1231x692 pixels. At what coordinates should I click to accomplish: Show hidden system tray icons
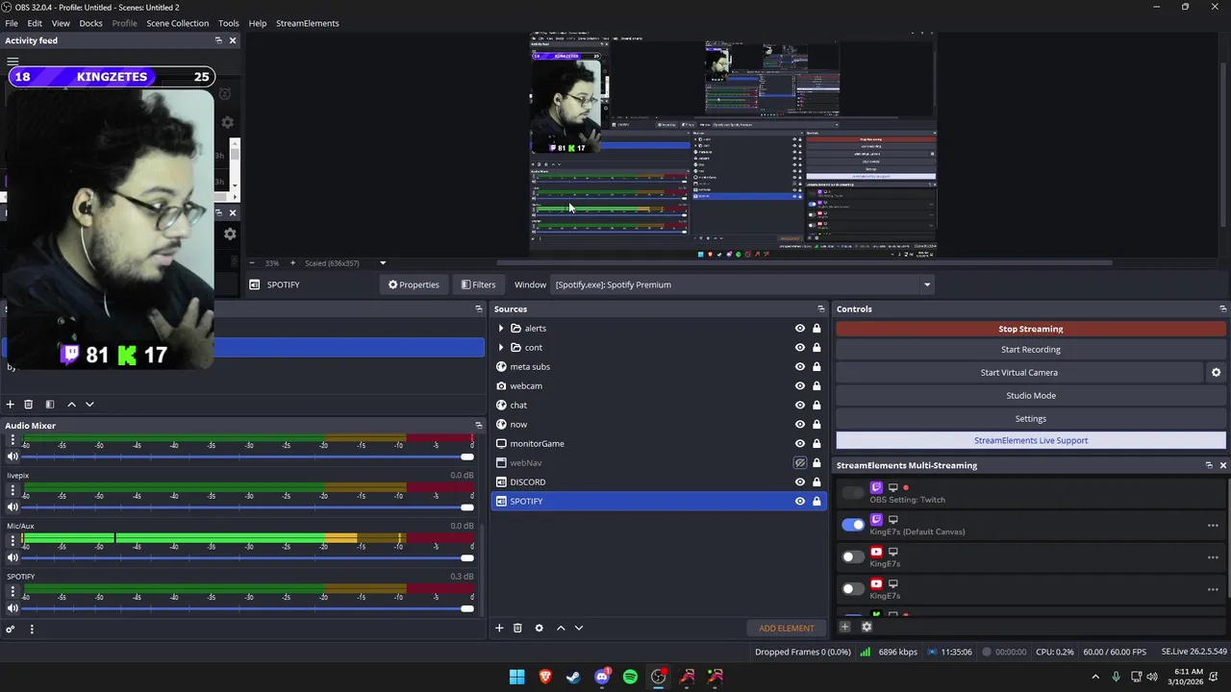(x=1094, y=677)
